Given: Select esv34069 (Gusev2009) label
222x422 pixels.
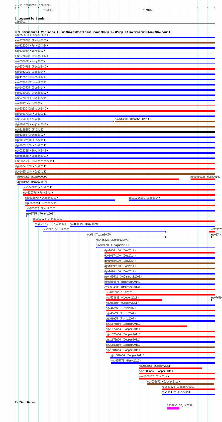Looking at the screenshot, I should click(32, 177).
